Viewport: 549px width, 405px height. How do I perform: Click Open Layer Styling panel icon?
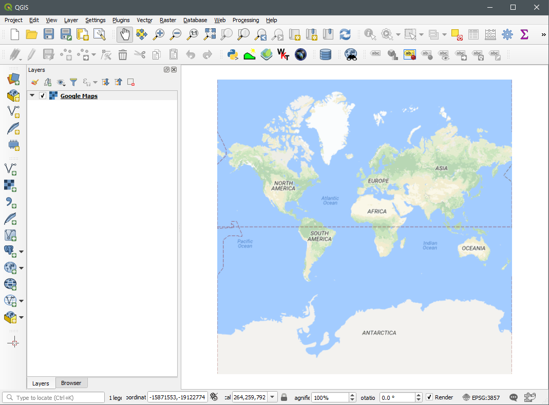(x=34, y=82)
